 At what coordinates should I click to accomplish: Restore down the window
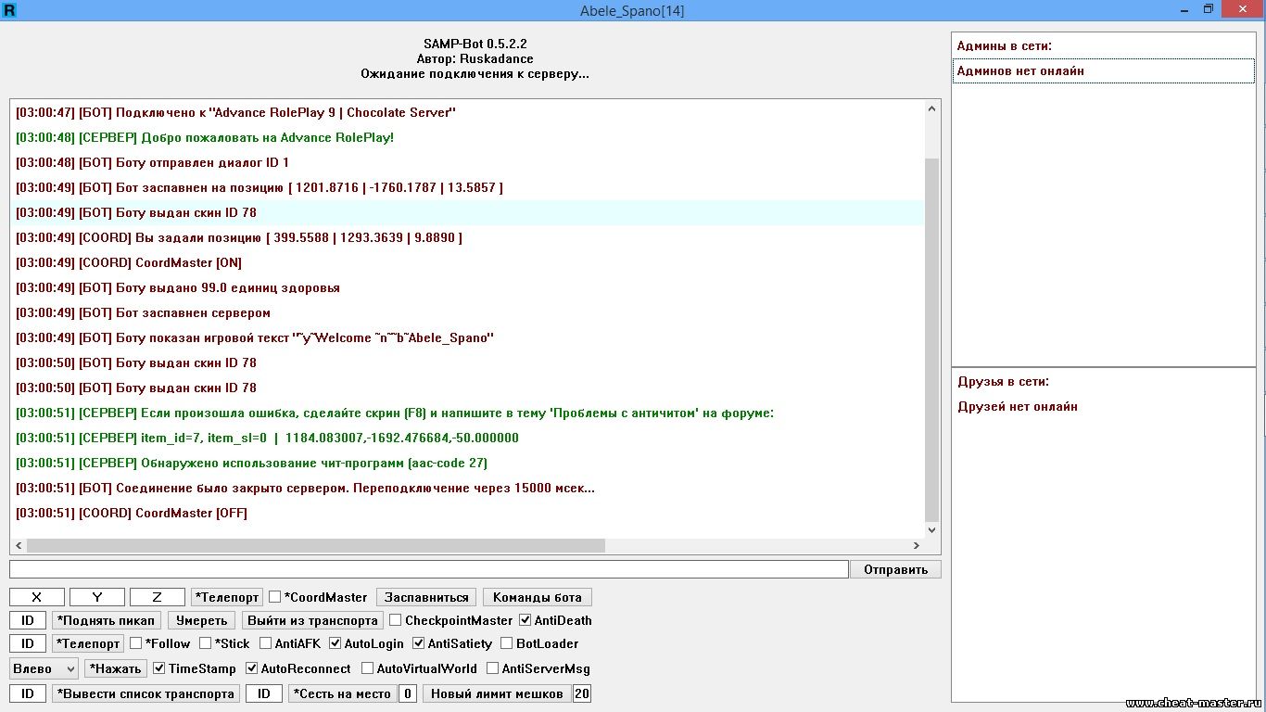pyautogui.click(x=1208, y=9)
